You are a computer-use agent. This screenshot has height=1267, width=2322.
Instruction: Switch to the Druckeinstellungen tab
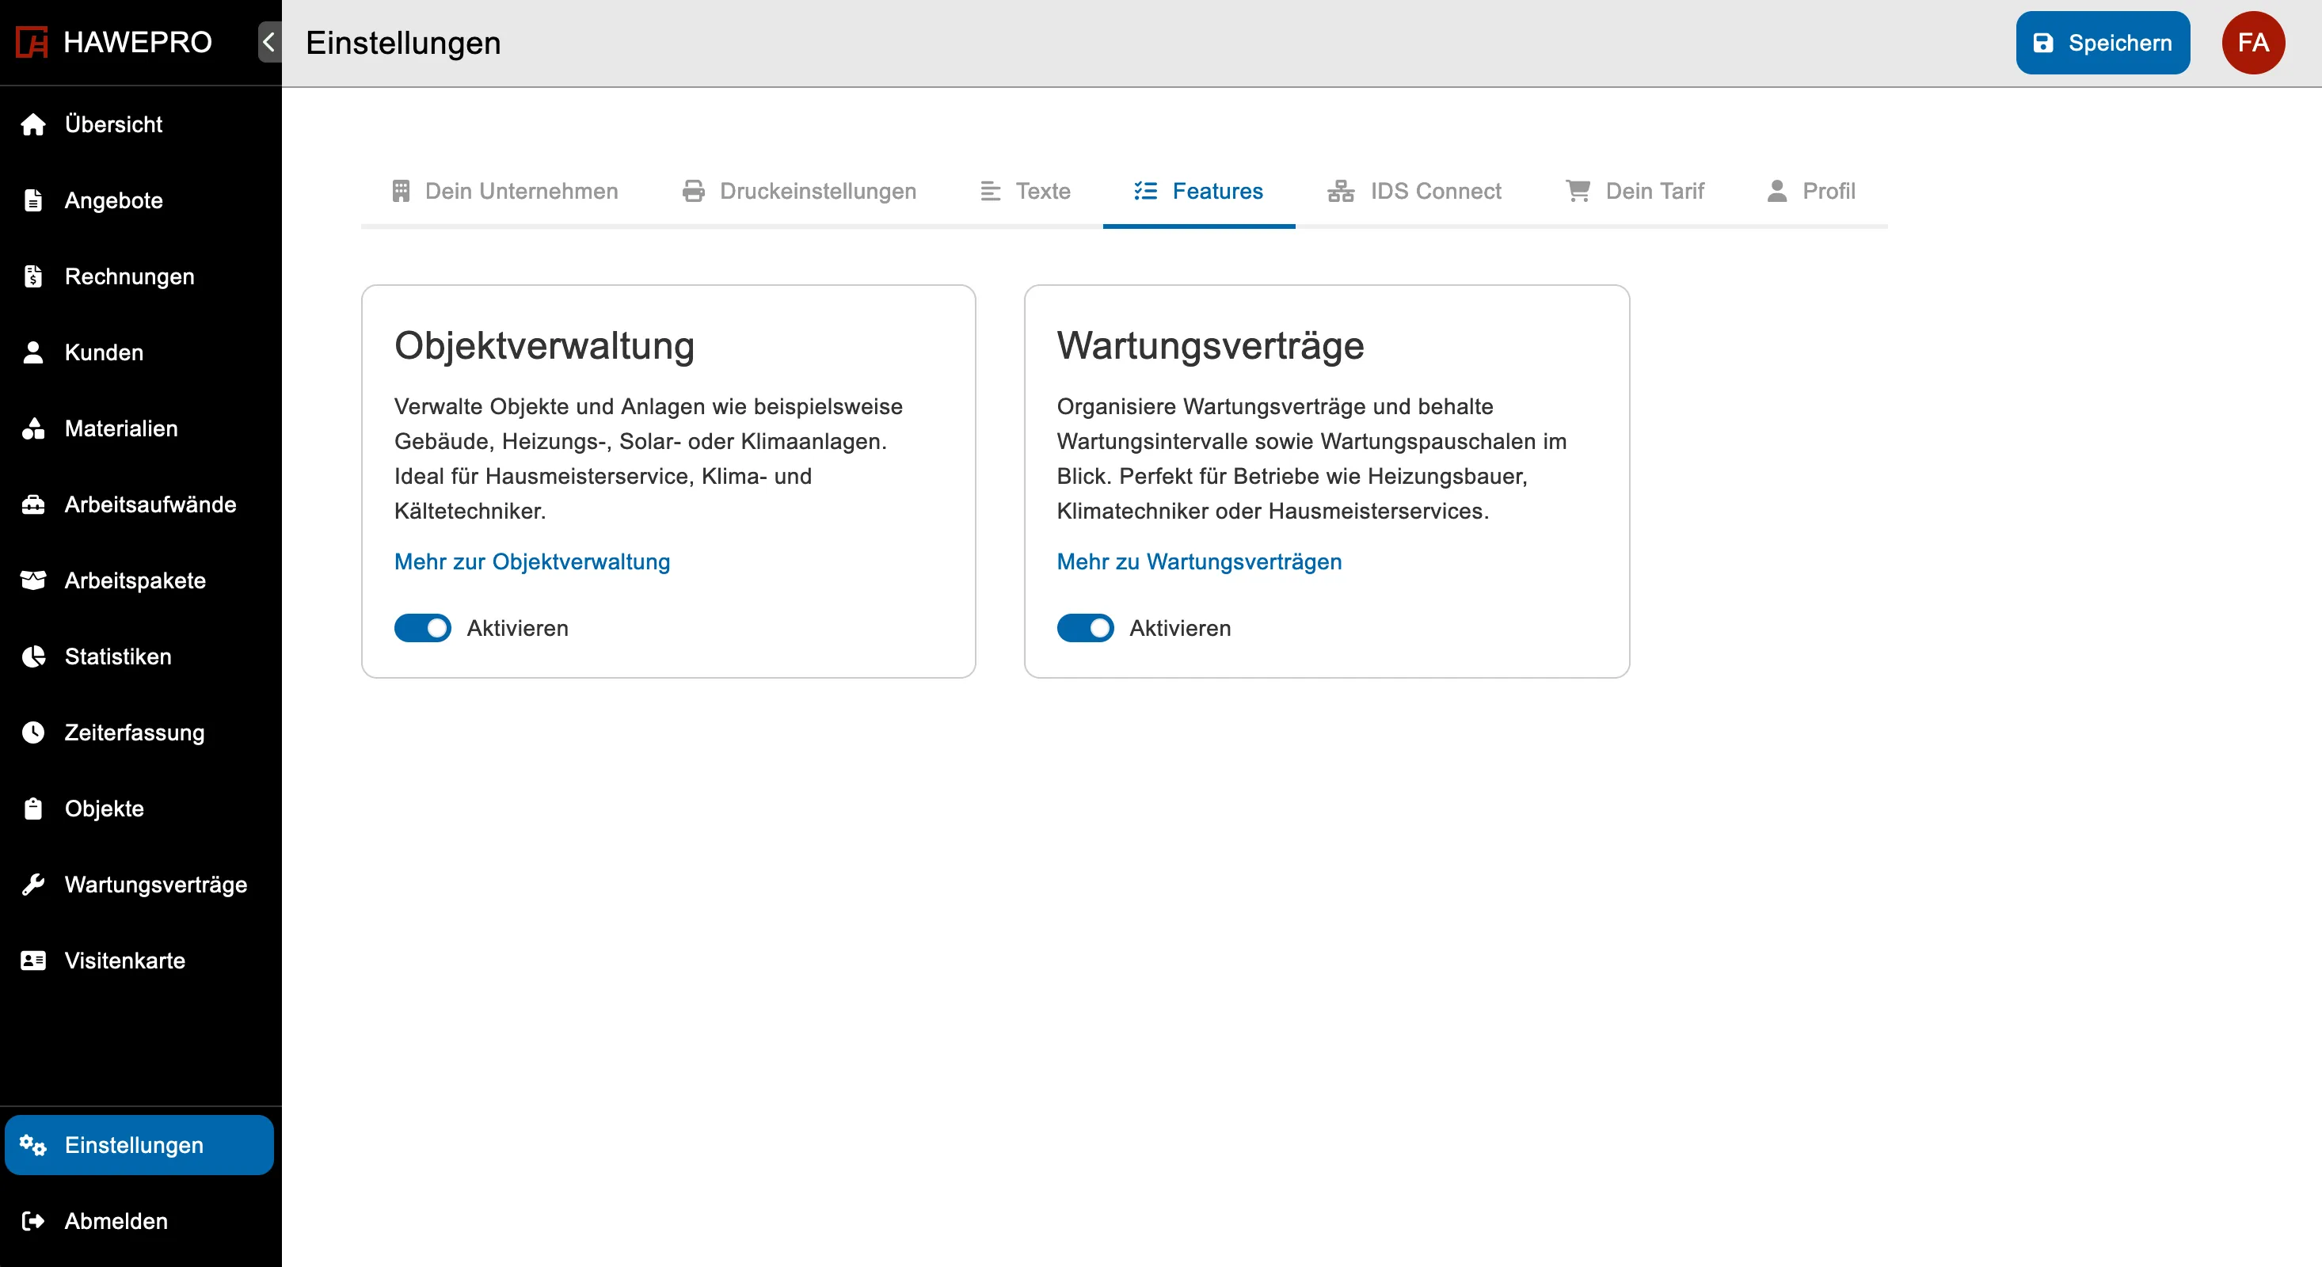(x=800, y=191)
